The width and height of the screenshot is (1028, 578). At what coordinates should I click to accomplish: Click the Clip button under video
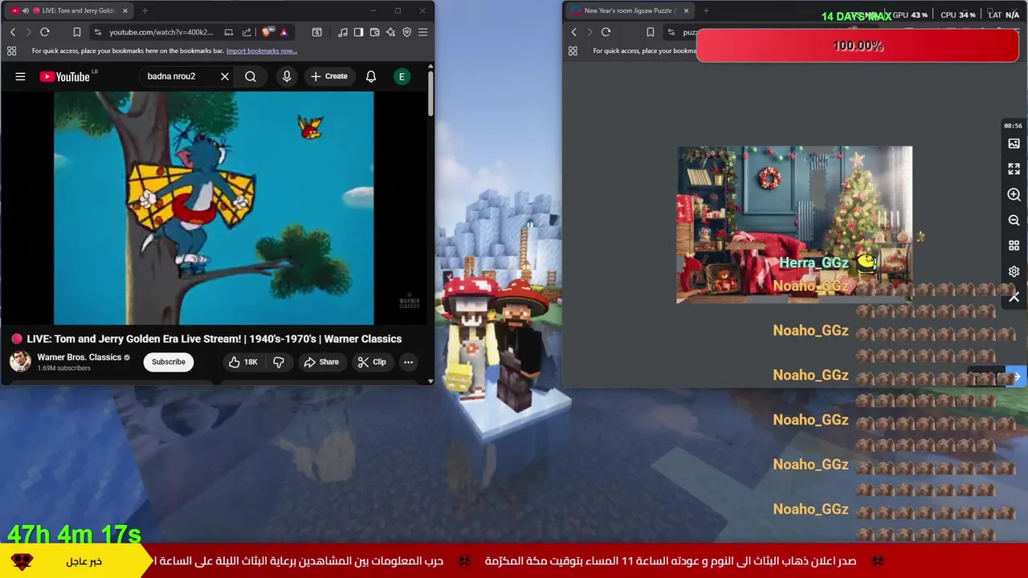pos(372,362)
